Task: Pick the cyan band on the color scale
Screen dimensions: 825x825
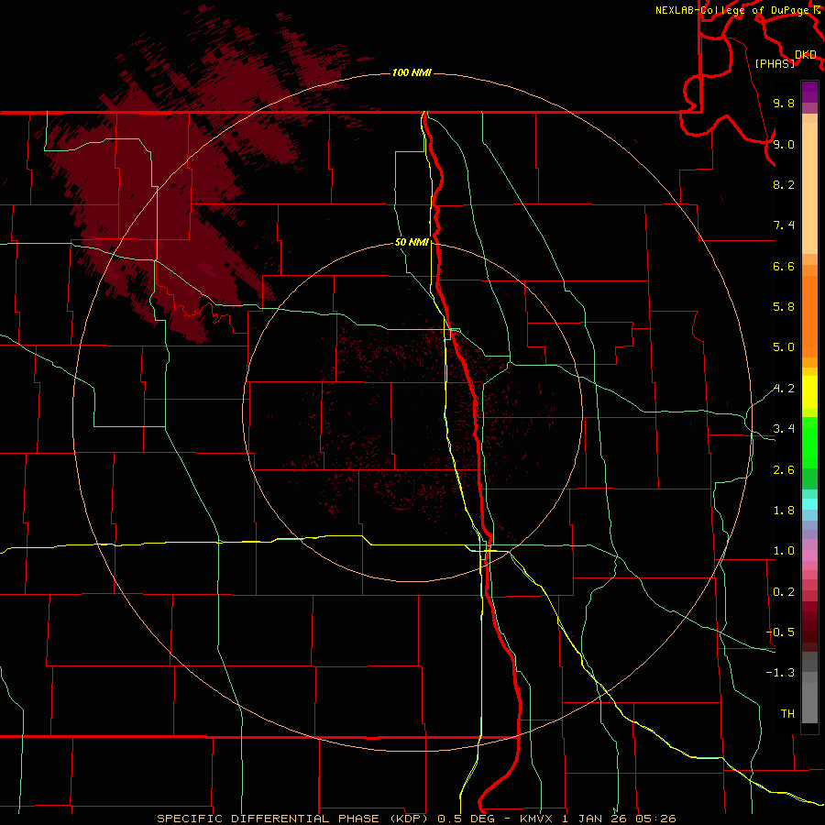Action: (x=809, y=504)
